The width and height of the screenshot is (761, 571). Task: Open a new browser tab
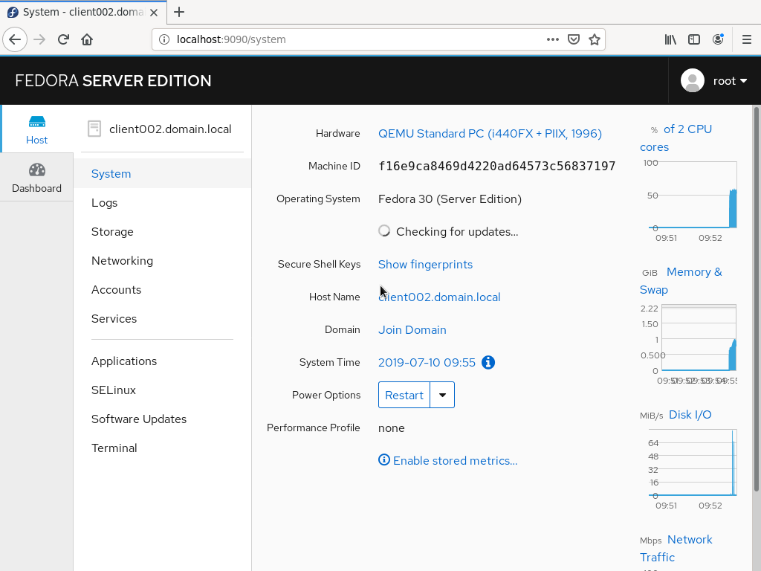pyautogui.click(x=179, y=12)
